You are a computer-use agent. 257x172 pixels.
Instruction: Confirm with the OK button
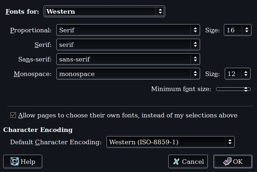[x=233, y=162]
